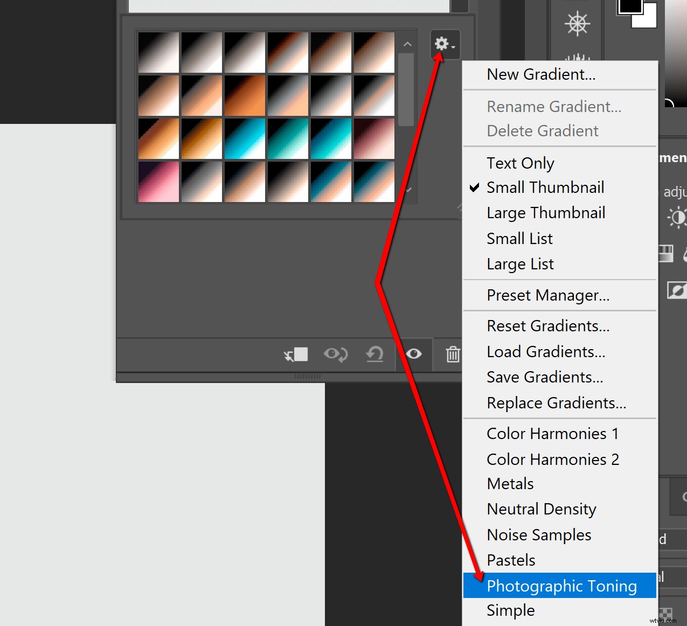Open the Preset Manager menu entry
Screen dimensions: 687x626
[548, 295]
